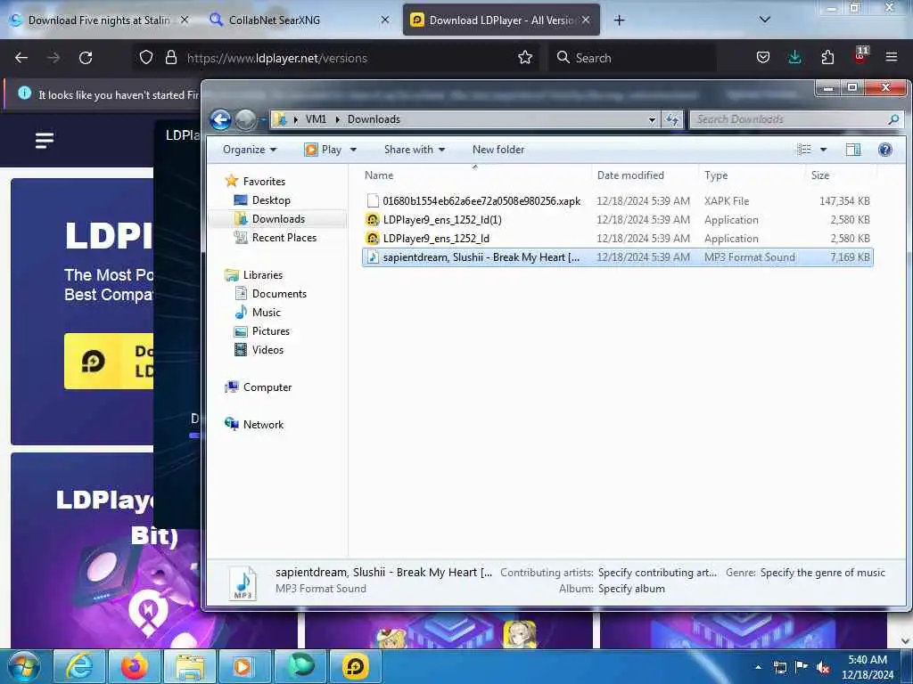Expand the Play button dropdown arrow
The width and height of the screenshot is (913, 684).
click(353, 150)
